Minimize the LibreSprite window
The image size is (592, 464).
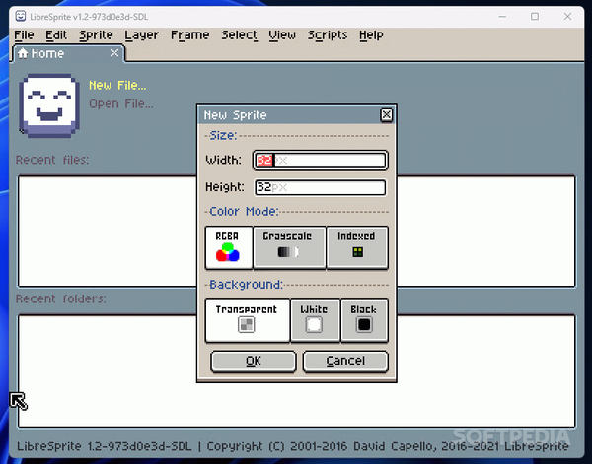[x=502, y=16]
